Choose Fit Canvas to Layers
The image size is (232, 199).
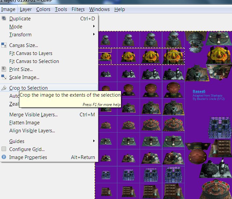(x=49, y=53)
